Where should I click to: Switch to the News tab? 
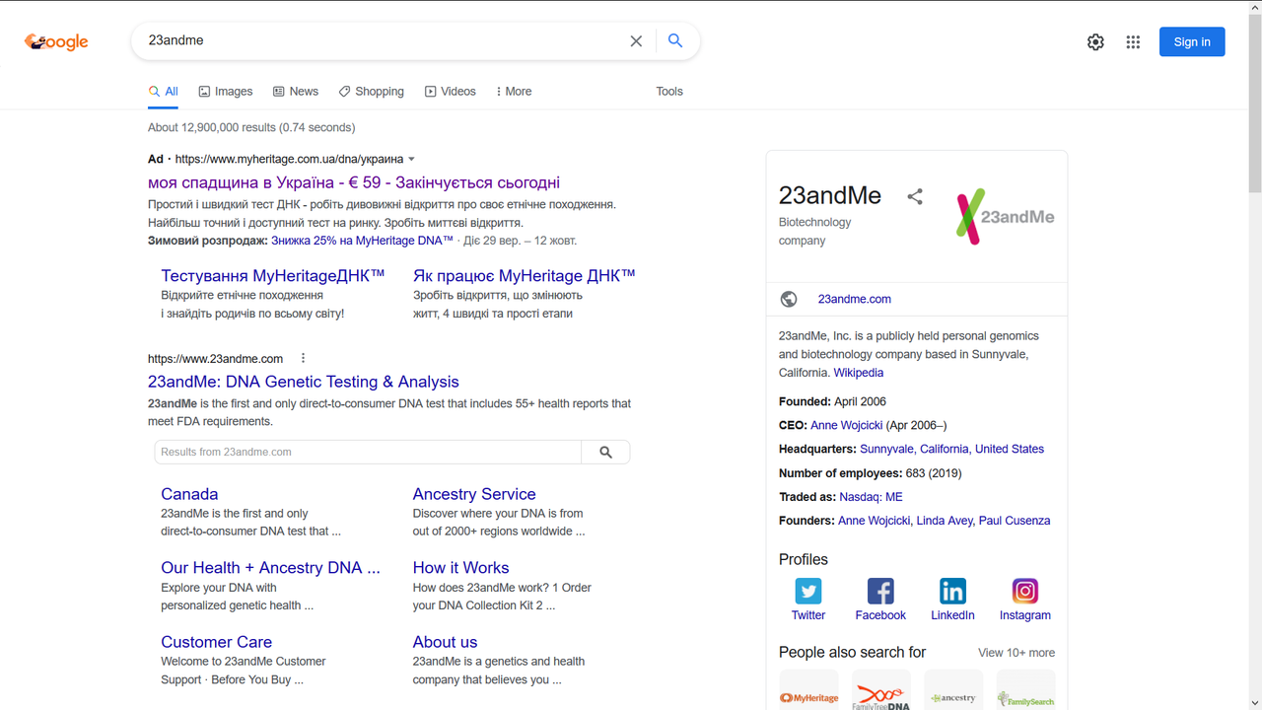pos(296,91)
